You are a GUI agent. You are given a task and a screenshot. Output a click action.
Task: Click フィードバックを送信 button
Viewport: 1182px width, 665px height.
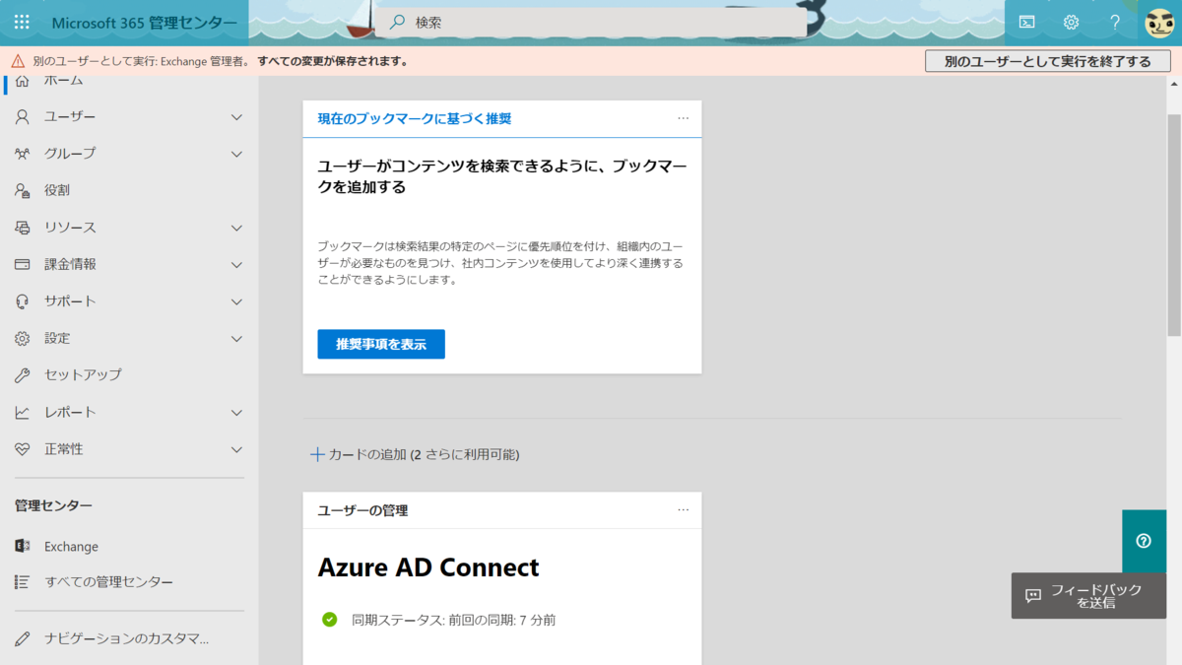1088,596
